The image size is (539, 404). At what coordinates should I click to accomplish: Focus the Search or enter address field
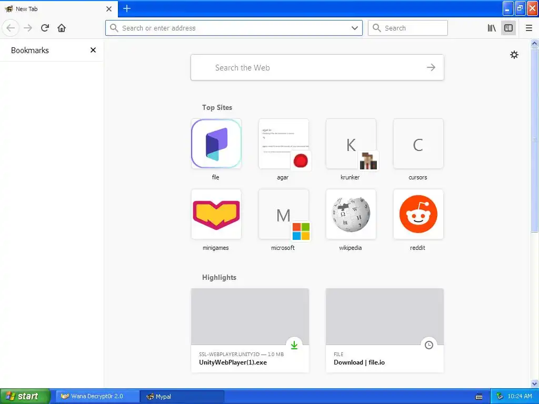(x=234, y=28)
